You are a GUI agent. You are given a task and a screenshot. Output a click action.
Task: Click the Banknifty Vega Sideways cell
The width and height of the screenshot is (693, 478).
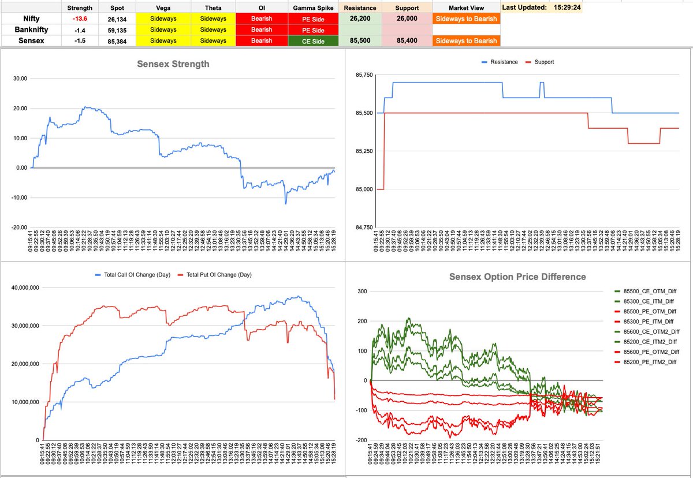click(x=163, y=29)
